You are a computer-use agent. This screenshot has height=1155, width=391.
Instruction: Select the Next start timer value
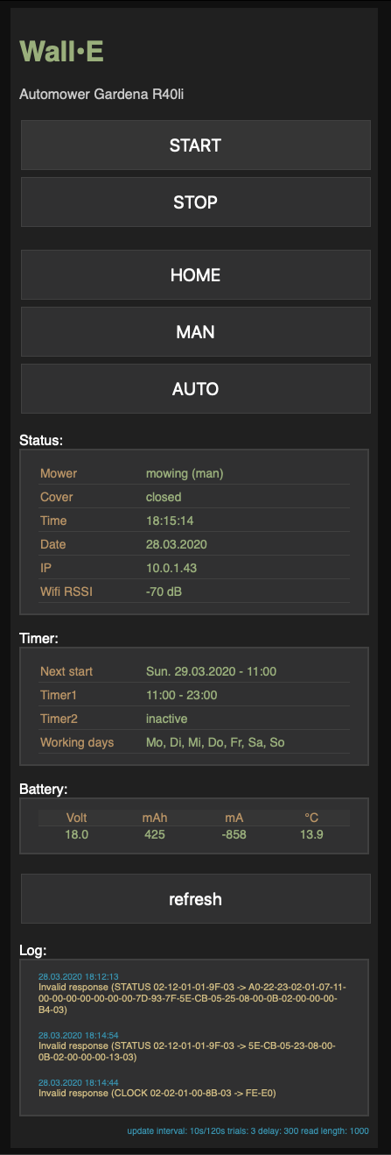211,671
